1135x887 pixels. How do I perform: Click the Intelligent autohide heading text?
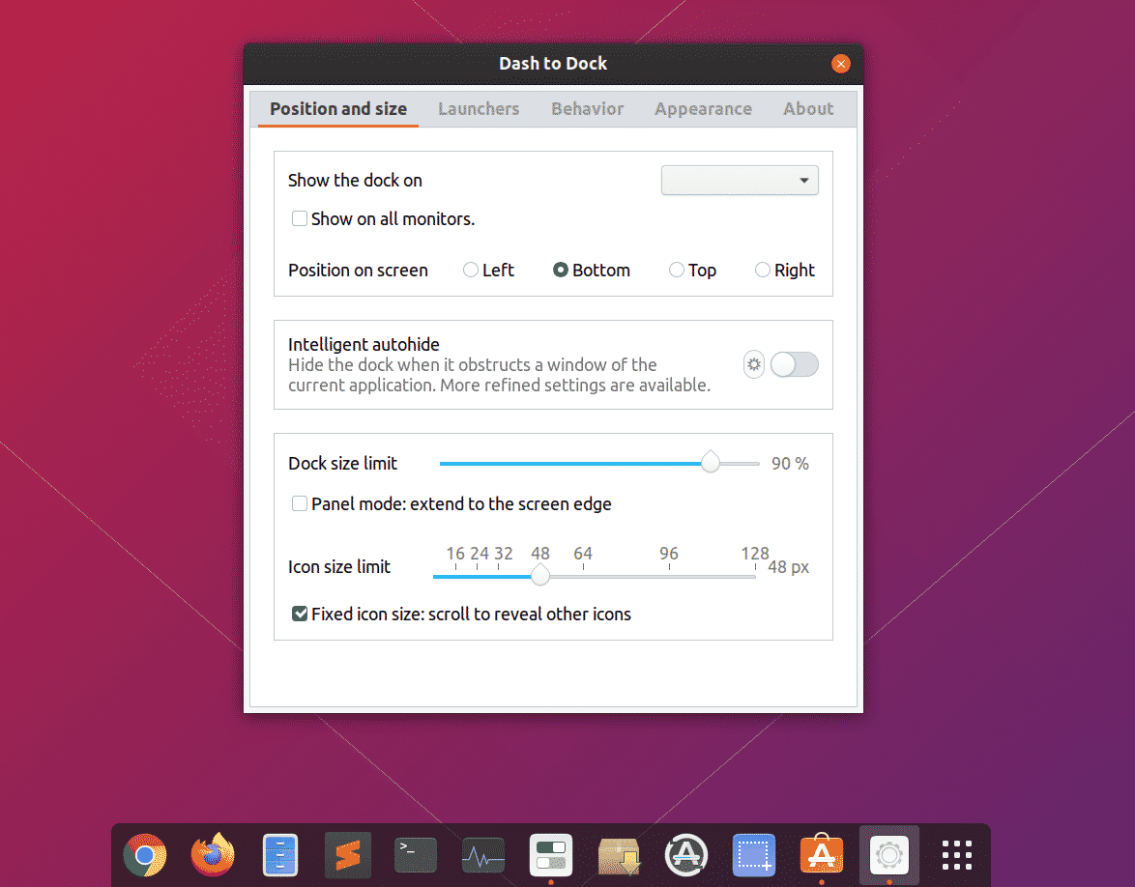(364, 344)
